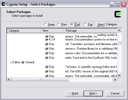Click the View button to change view
This screenshot has width=128, height=100.
[101, 25]
